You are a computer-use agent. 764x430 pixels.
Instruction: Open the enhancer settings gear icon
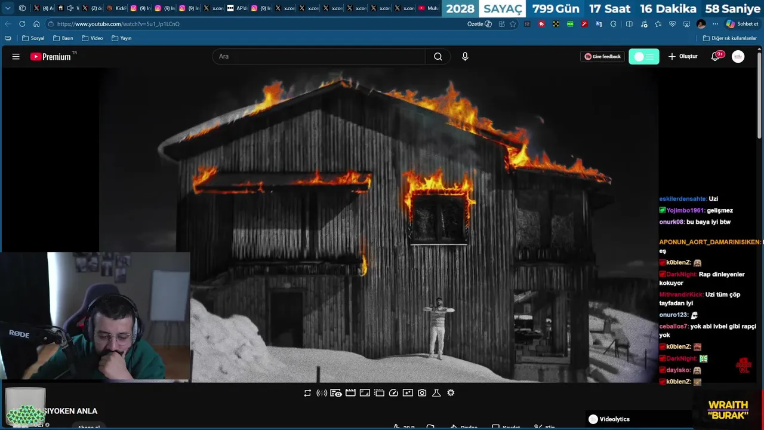point(451,393)
